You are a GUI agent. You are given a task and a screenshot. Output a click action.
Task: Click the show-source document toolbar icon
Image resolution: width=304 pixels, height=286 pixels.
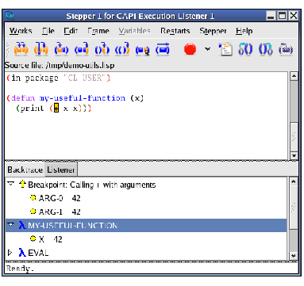tap(225, 49)
